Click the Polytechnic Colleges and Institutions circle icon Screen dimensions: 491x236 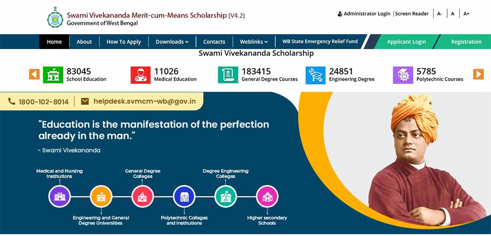[x=184, y=196]
